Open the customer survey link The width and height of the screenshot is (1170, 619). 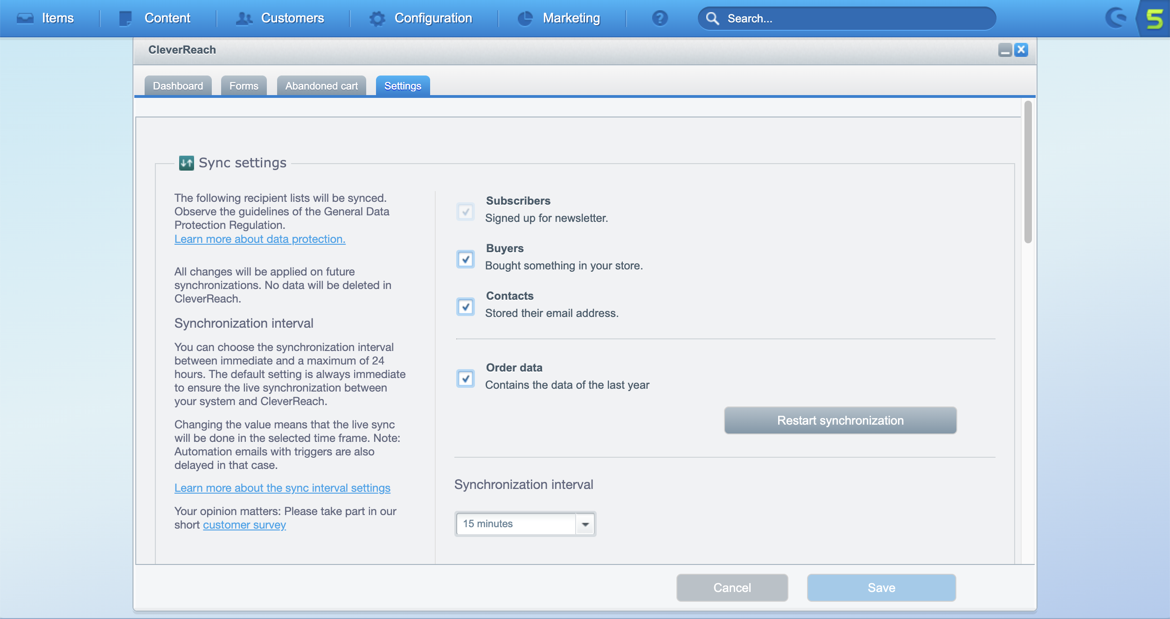244,525
